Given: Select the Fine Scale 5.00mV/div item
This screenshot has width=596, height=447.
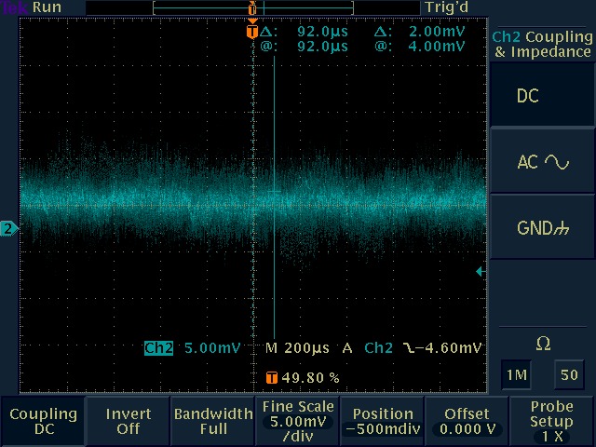Looking at the screenshot, I should coord(298,421).
